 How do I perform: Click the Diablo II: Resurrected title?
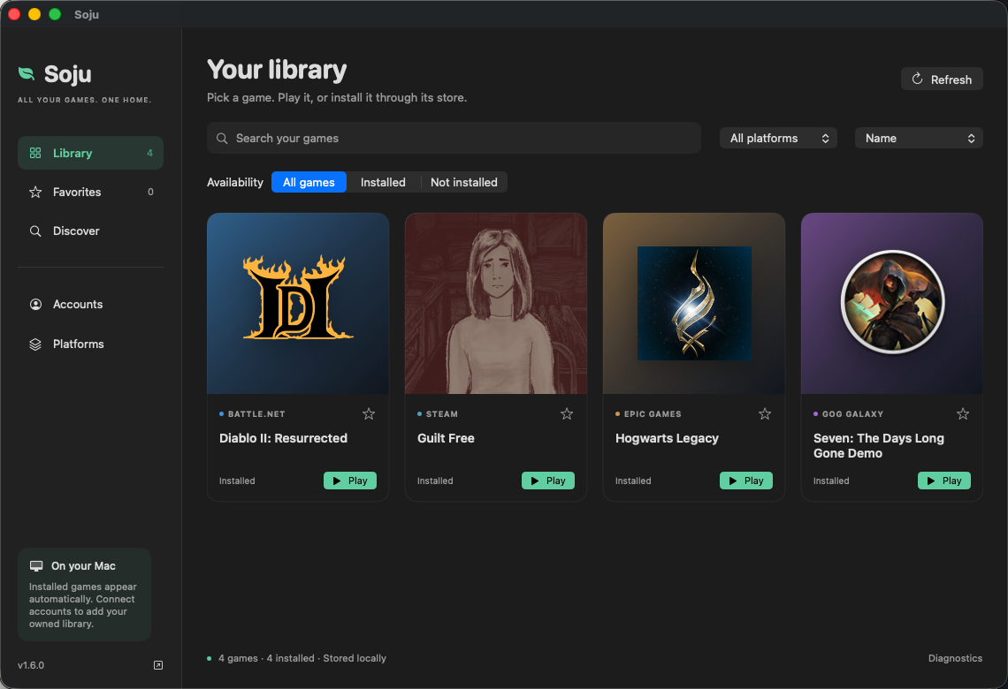[x=283, y=438]
